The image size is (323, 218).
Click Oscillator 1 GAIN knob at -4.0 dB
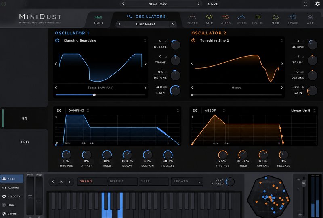click(175, 90)
